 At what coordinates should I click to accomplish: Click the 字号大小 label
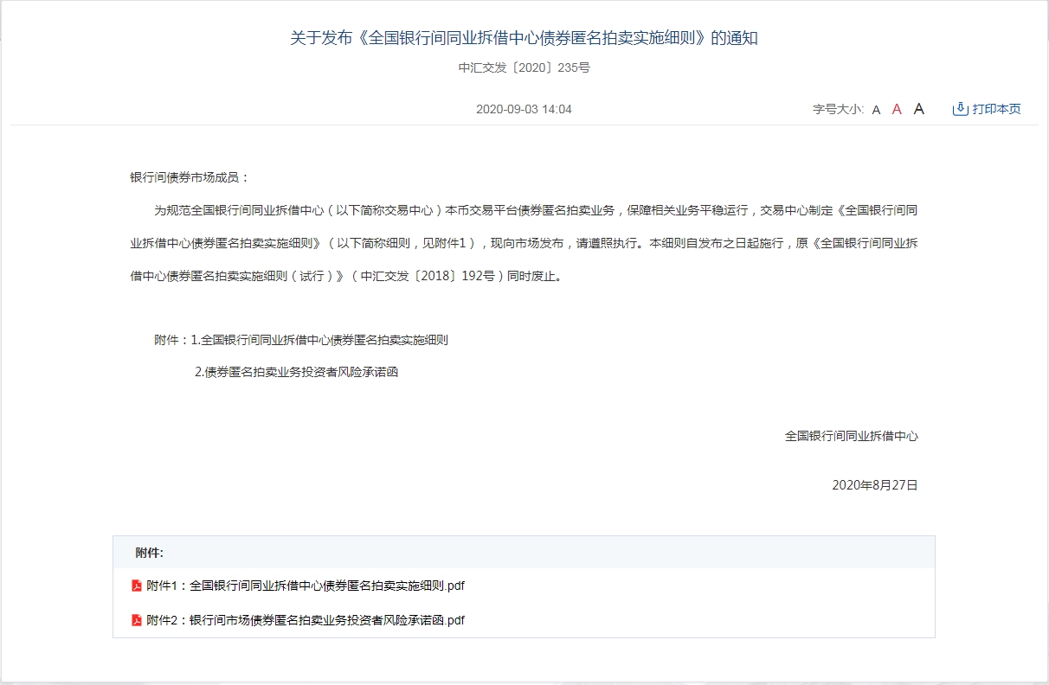(x=837, y=110)
